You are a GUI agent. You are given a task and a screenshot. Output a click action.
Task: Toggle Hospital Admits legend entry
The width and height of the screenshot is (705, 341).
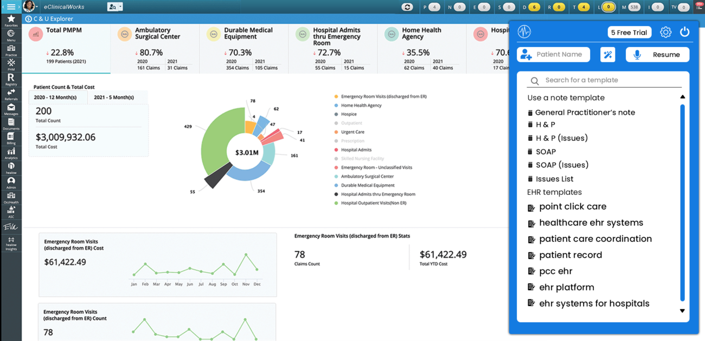tap(353, 150)
